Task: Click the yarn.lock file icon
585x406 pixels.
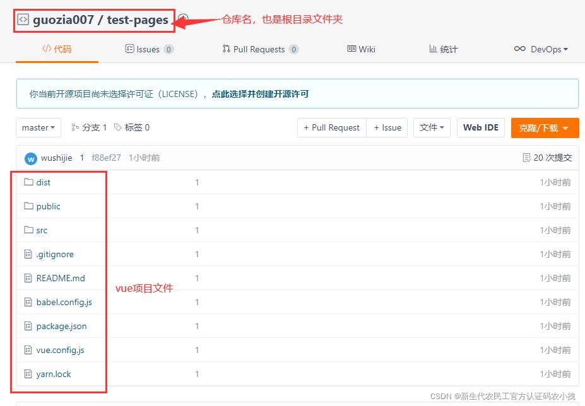Action: click(x=28, y=374)
